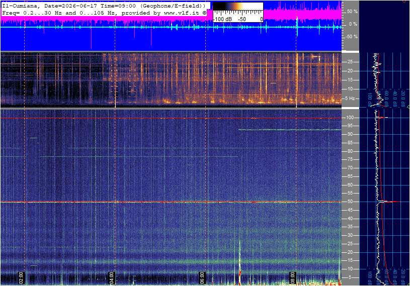
Task: Click the 85 Hz tick on E-field axis
Action: pyautogui.click(x=350, y=143)
